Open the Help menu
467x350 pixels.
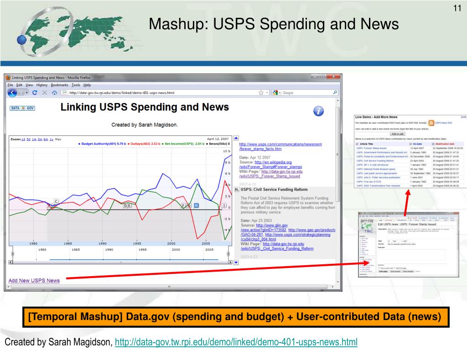[87, 85]
